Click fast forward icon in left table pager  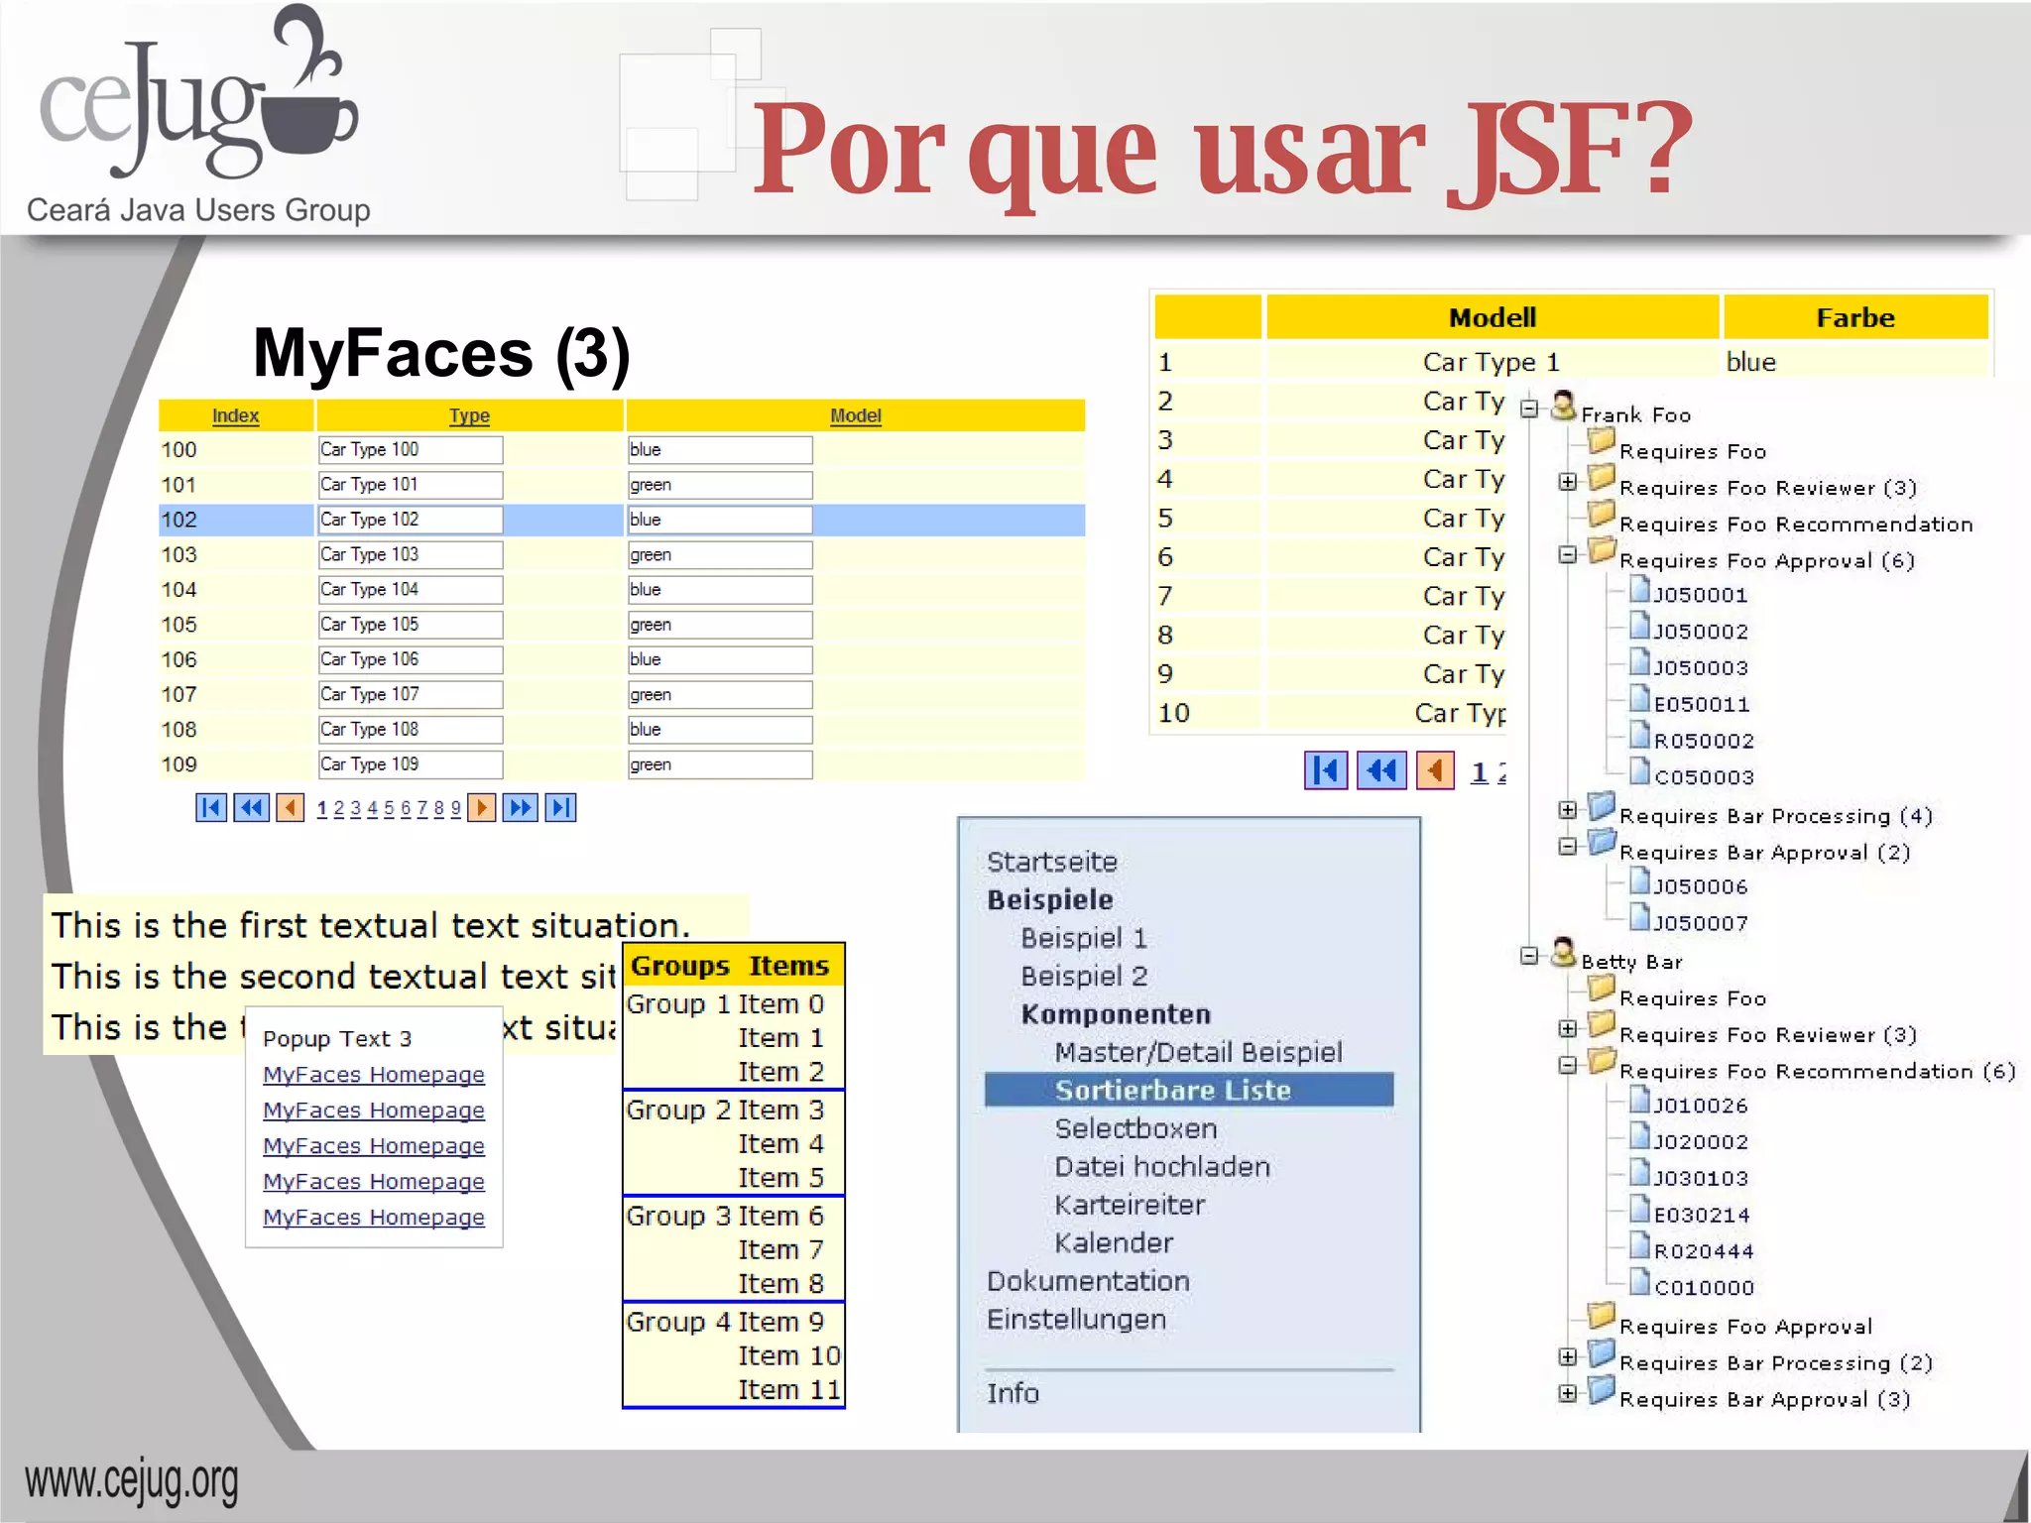coord(521,808)
